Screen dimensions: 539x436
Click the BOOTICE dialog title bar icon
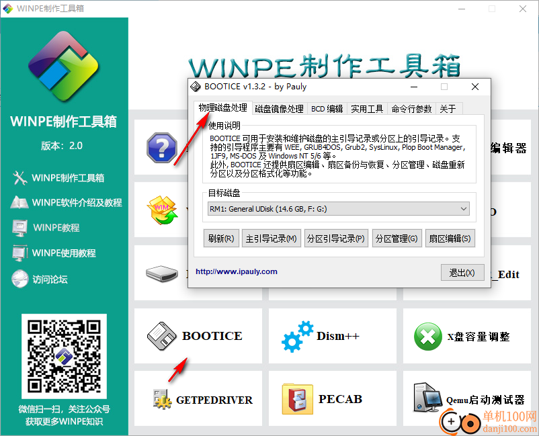click(x=196, y=87)
